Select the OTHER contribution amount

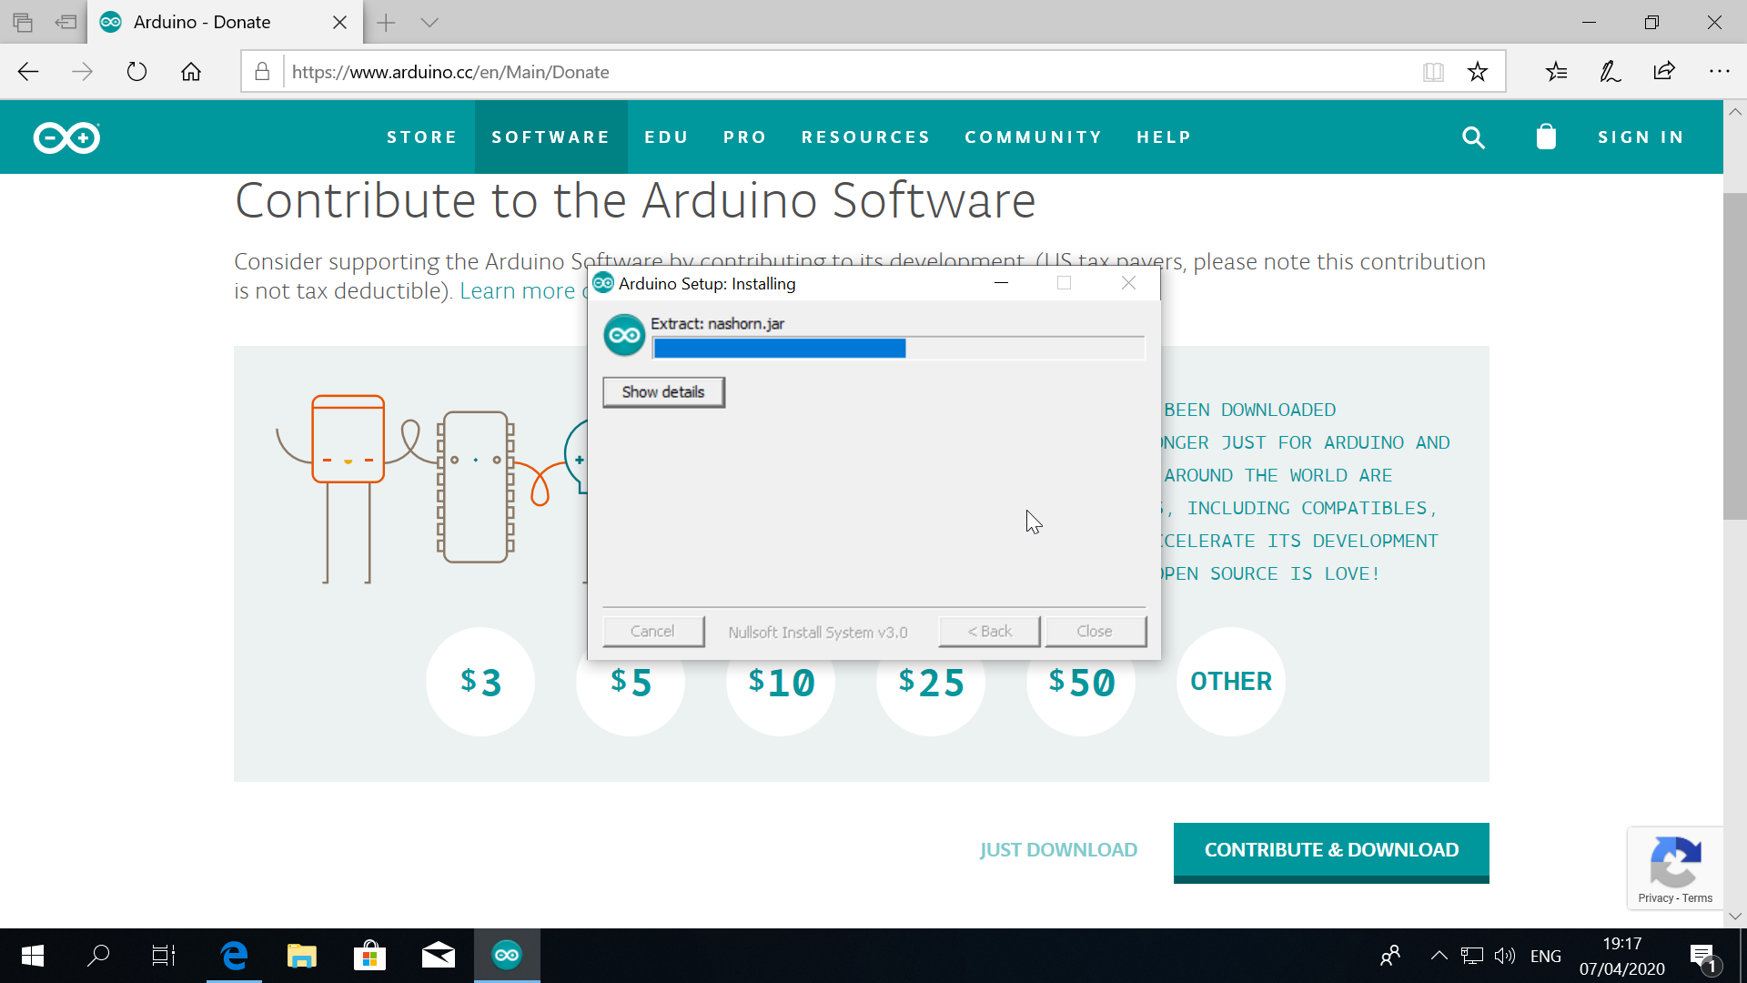click(x=1231, y=682)
